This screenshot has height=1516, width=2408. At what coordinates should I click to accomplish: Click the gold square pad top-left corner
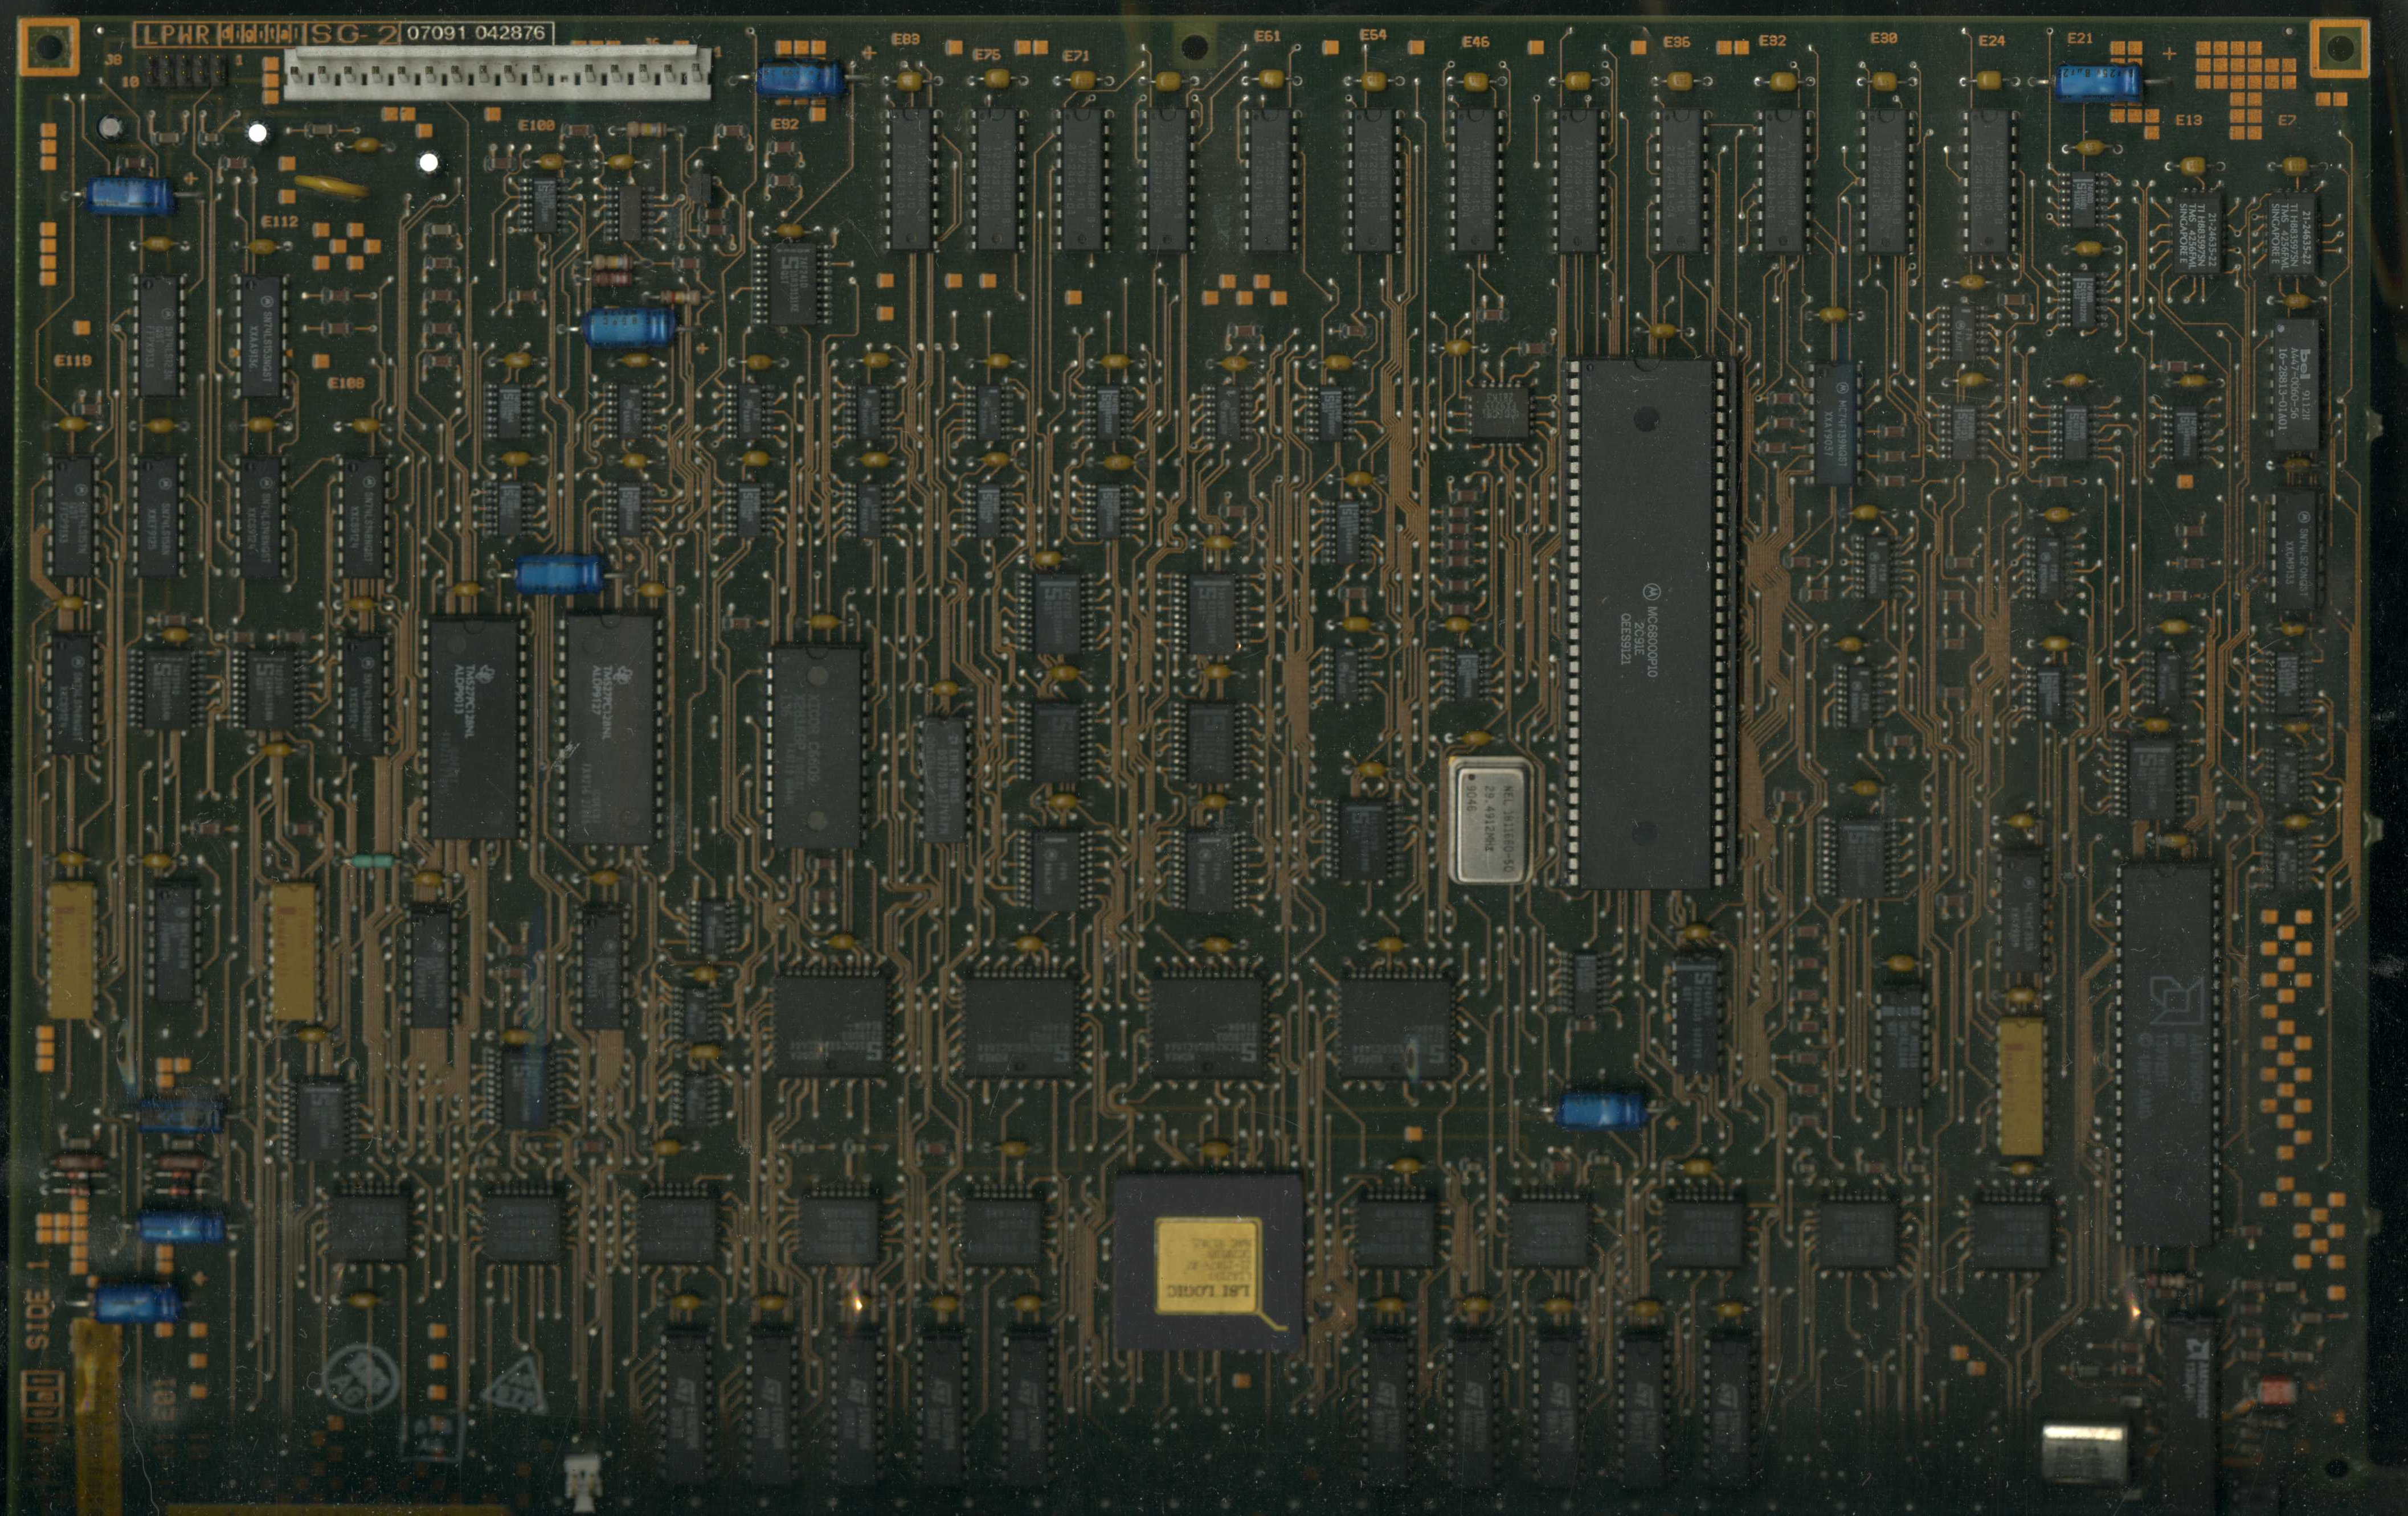click(48, 46)
